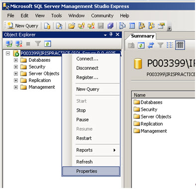Click the Template Explorer toolbar icon
Screen dimensions: 196x189
[151, 26]
